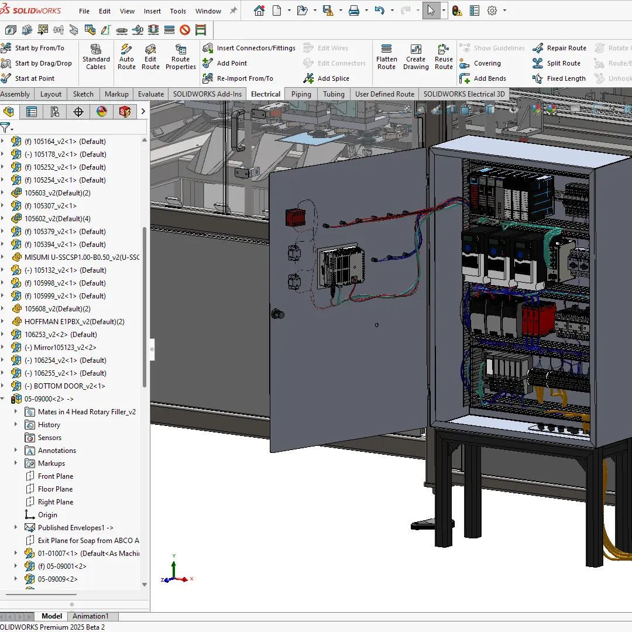Click the Rebuild traffic light icon

tap(457, 11)
